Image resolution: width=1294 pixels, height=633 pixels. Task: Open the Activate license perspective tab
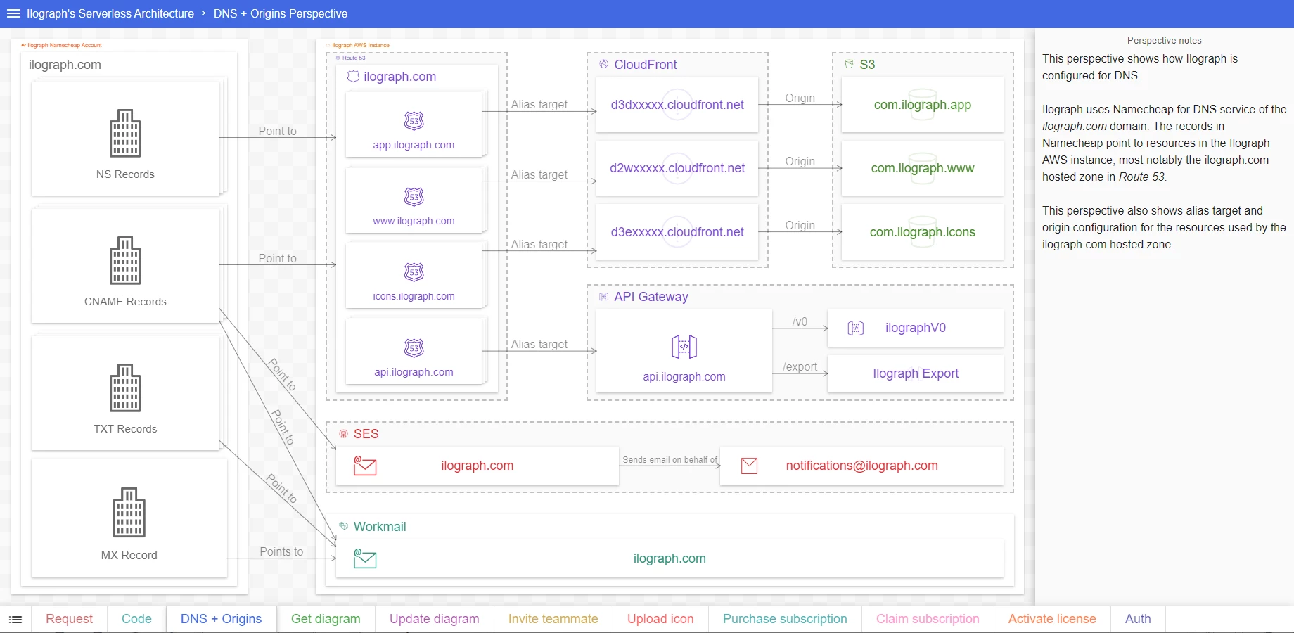click(1052, 619)
